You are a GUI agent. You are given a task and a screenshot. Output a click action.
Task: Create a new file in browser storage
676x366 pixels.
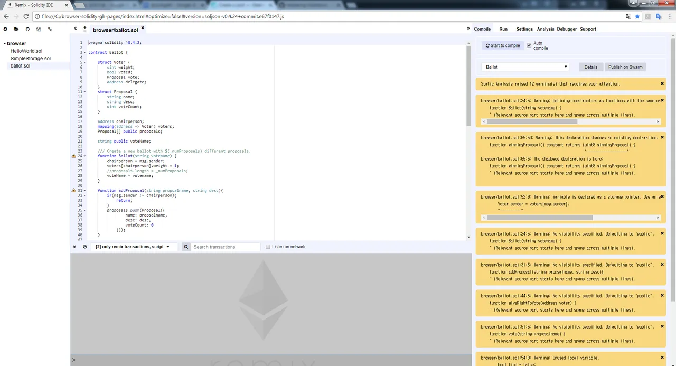pos(5,29)
